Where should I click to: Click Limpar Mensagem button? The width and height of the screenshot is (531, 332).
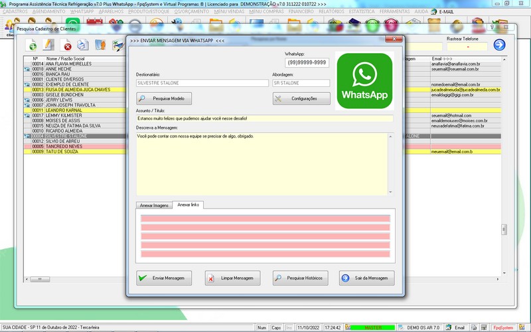[x=233, y=278]
